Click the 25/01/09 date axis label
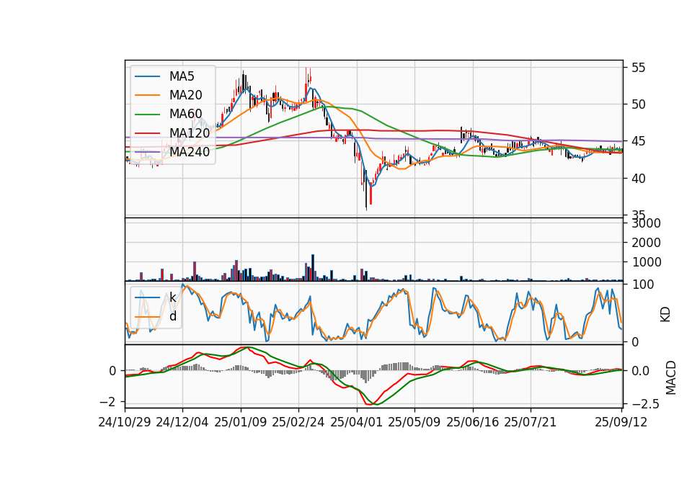Image resolution: width=692 pixels, height=497 pixels. click(241, 422)
